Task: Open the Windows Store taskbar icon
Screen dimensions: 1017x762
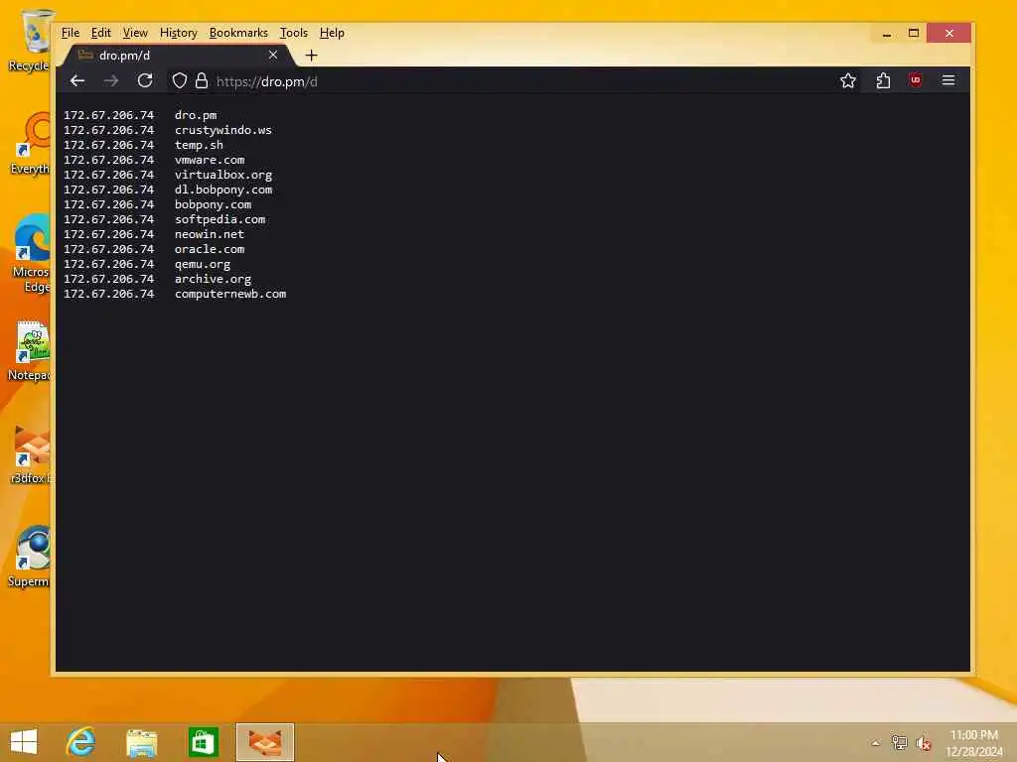Action: pos(203,742)
